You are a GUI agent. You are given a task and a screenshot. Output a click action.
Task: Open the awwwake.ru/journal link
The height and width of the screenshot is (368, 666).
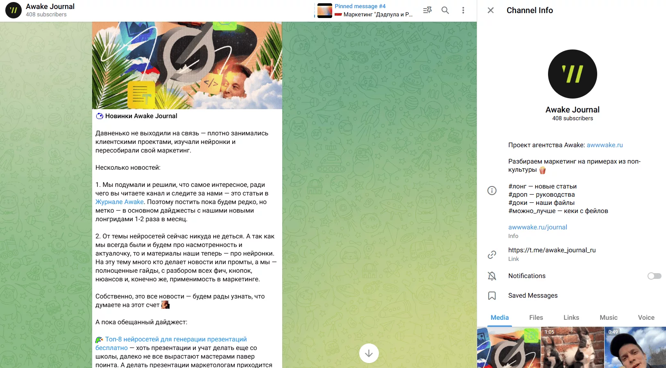pyautogui.click(x=537, y=227)
